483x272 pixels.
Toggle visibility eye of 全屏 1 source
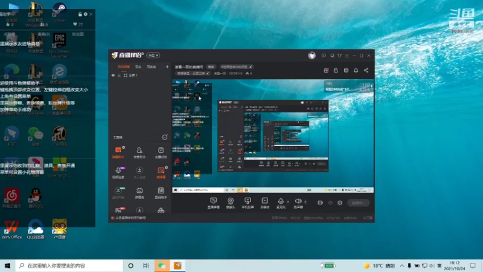113,75
